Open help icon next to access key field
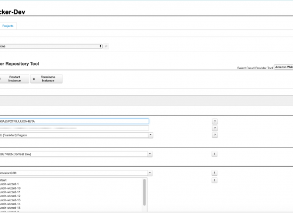Screen dimensions: 293x213 coord(215,121)
